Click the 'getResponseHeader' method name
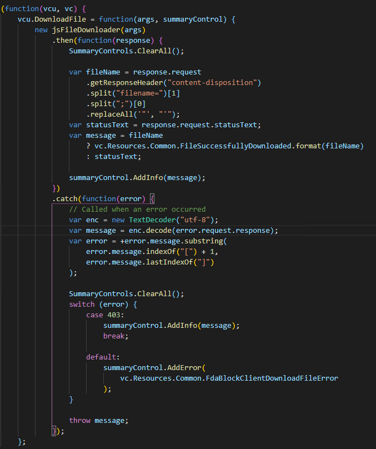 [x=127, y=82]
